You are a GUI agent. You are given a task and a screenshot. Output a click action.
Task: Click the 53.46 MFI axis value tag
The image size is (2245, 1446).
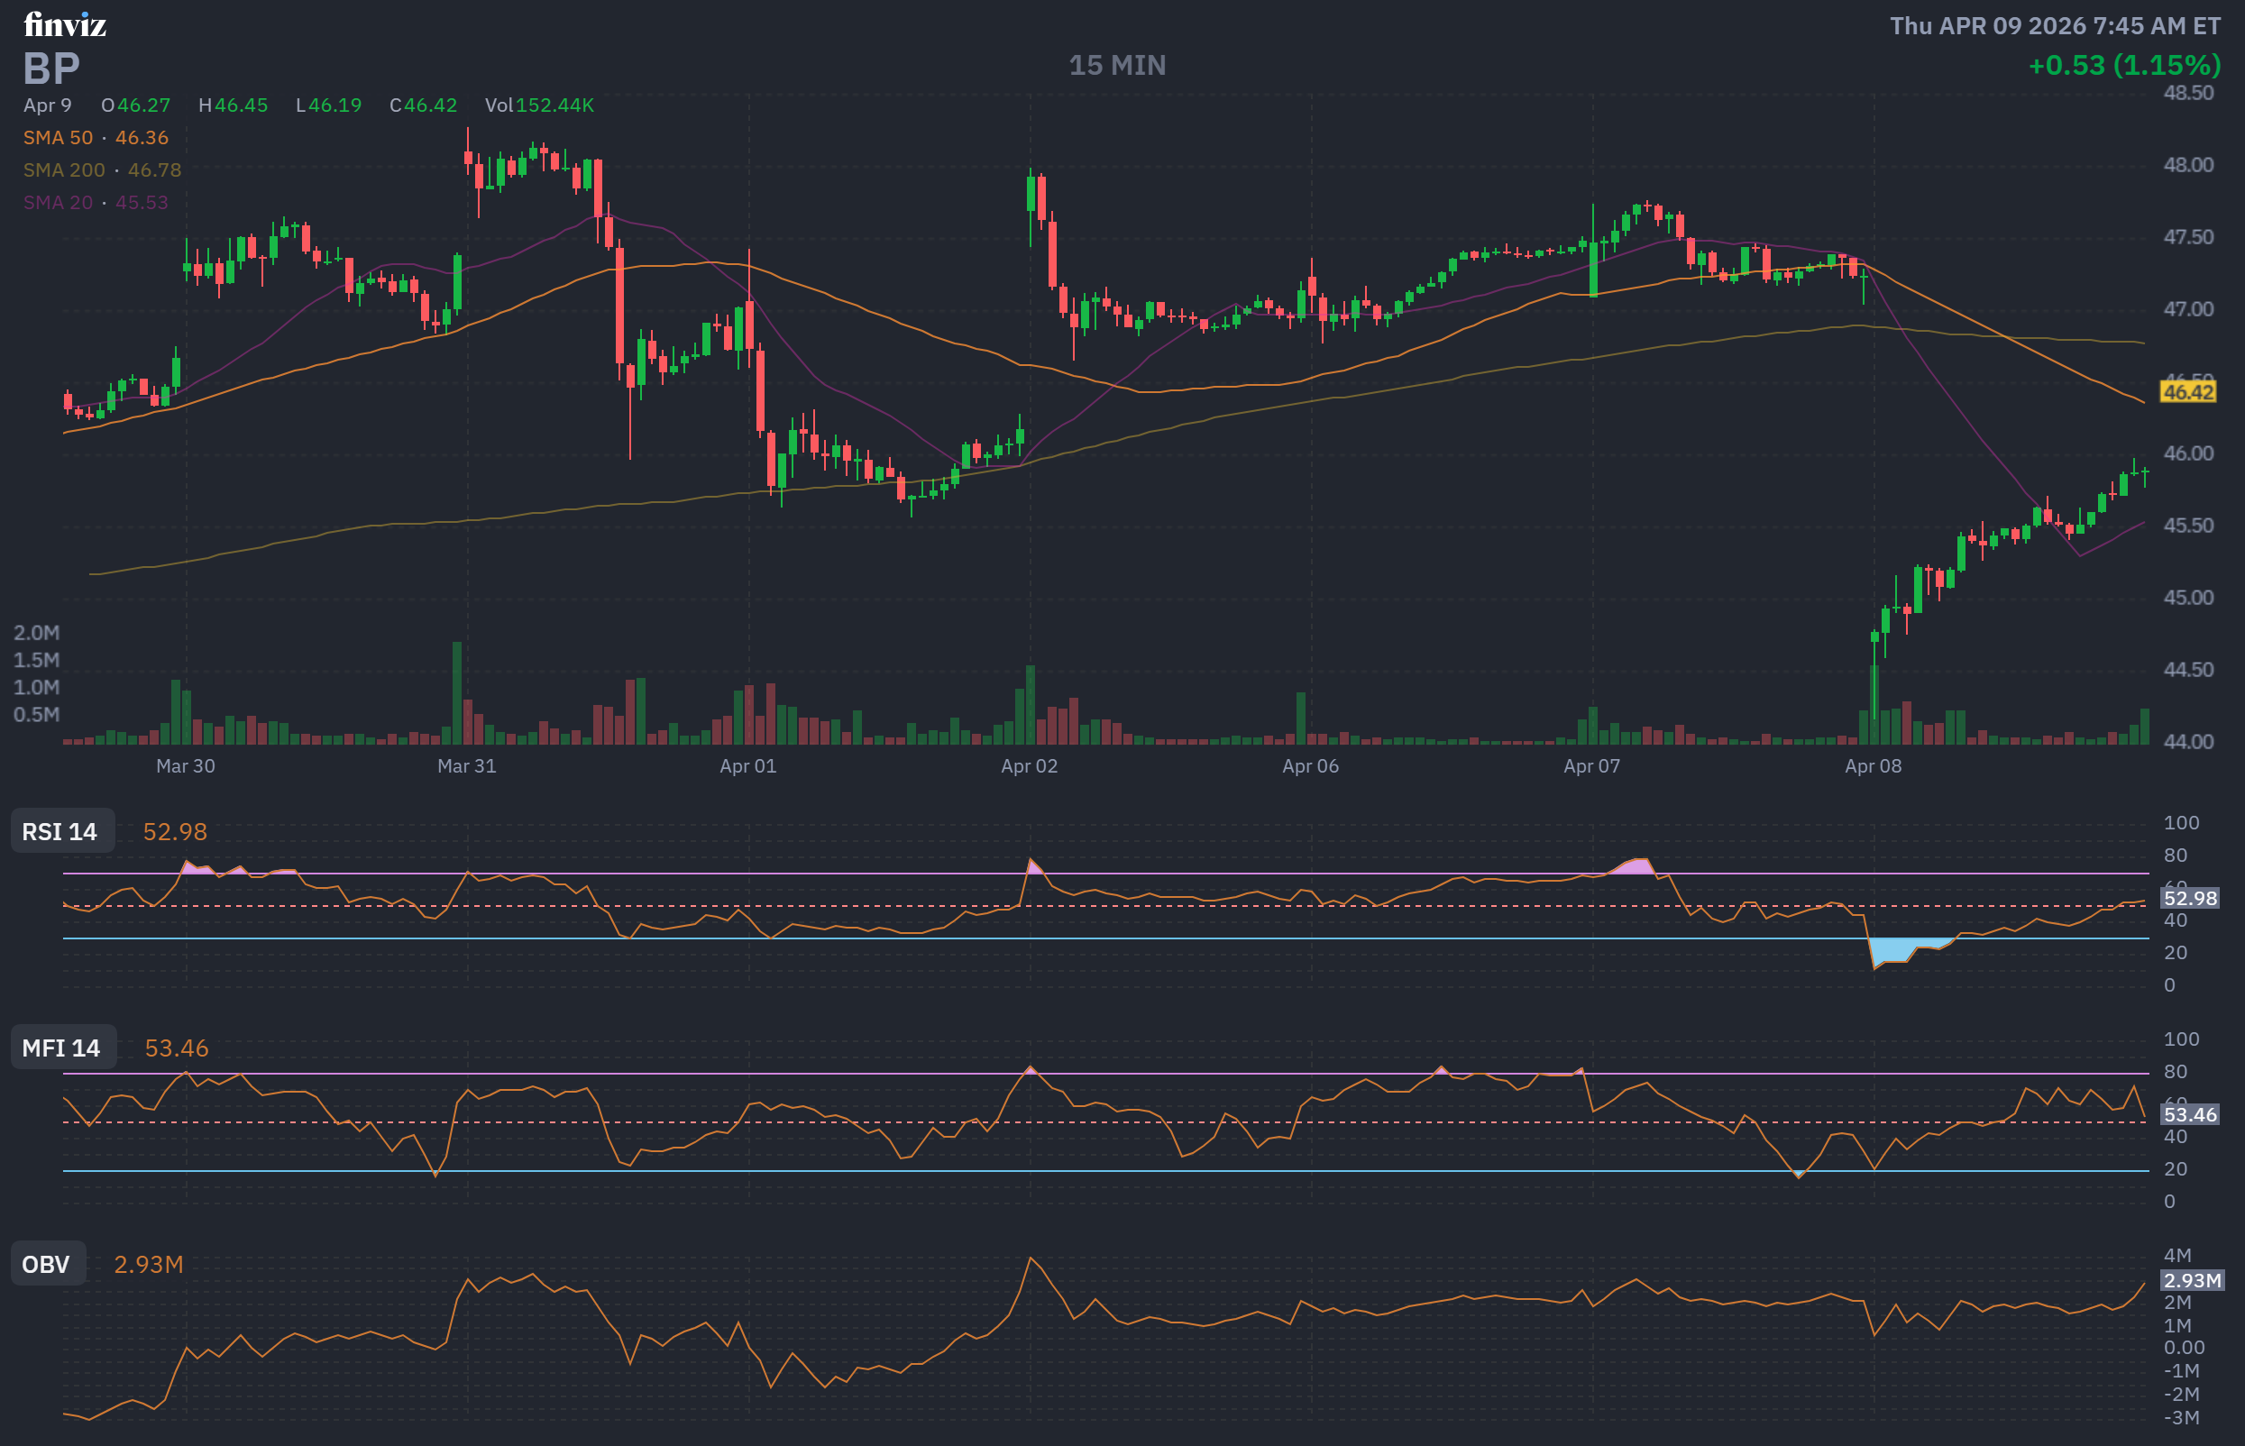click(x=2190, y=1114)
